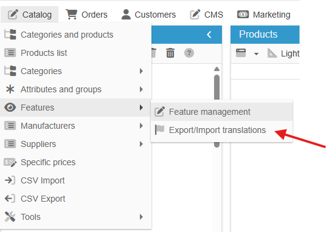Screen dimensions: 326x232
Task: Click the Categories folder tree icon
Action: point(10,71)
